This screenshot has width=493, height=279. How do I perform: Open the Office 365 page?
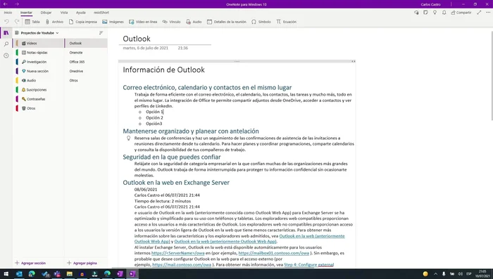click(86, 62)
